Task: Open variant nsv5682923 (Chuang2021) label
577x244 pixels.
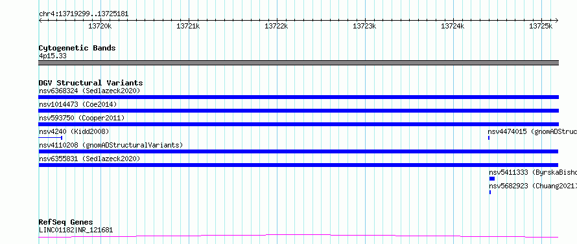Action: [x=533, y=186]
